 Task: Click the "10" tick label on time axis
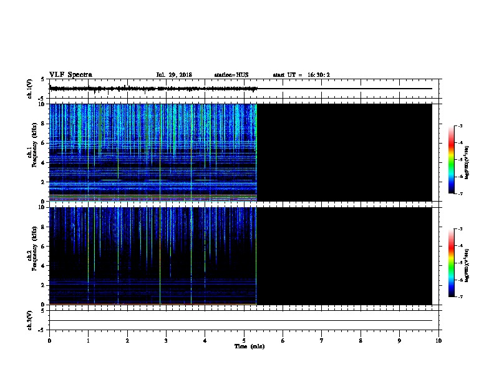coord(438,341)
